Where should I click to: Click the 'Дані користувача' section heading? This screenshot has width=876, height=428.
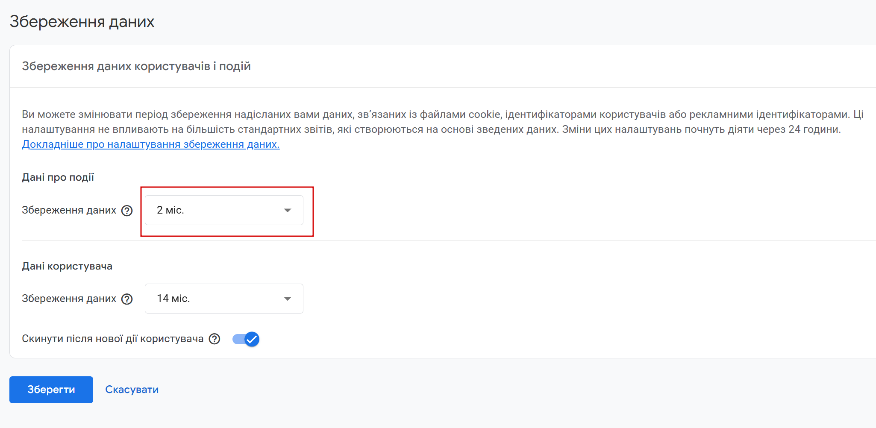tap(67, 266)
